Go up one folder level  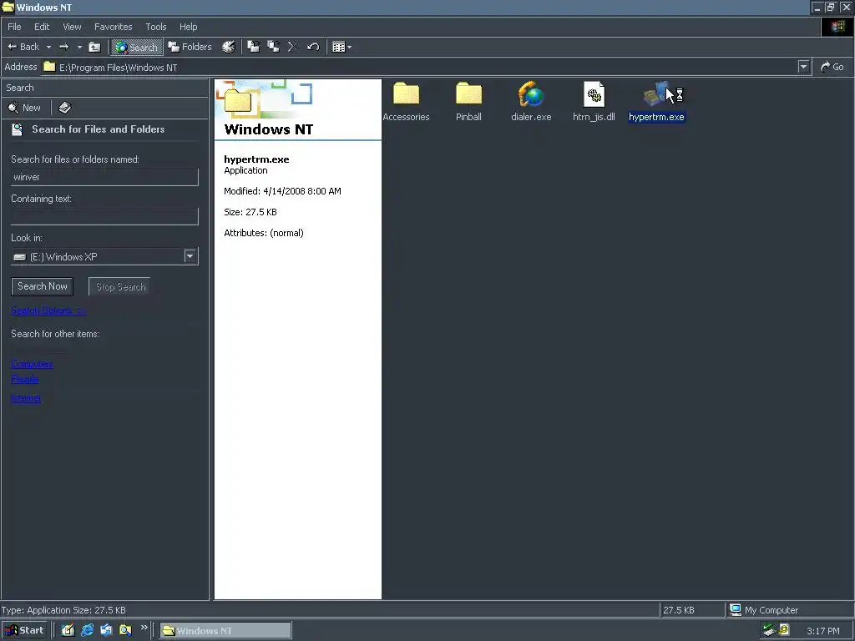pyautogui.click(x=95, y=47)
